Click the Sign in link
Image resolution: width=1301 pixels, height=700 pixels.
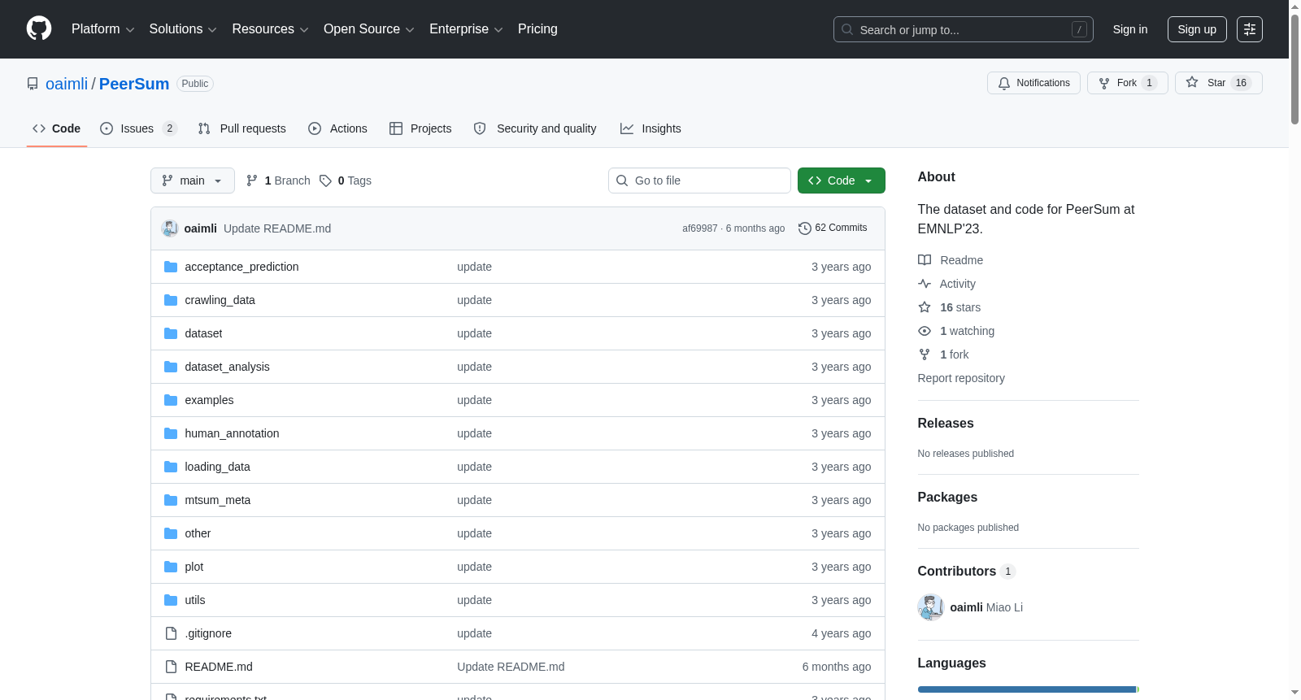[x=1130, y=29]
